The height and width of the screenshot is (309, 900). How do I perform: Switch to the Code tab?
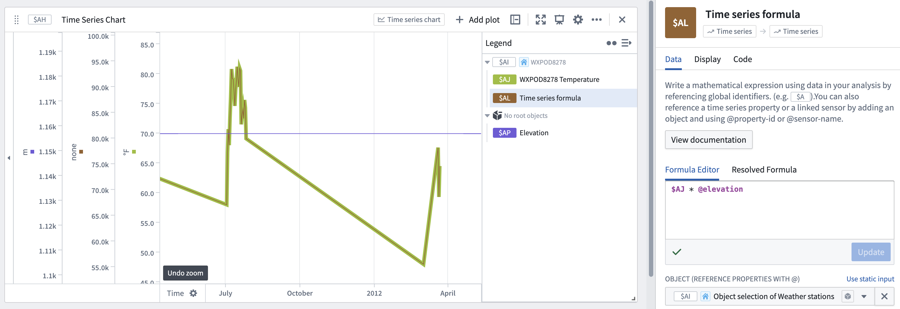742,59
